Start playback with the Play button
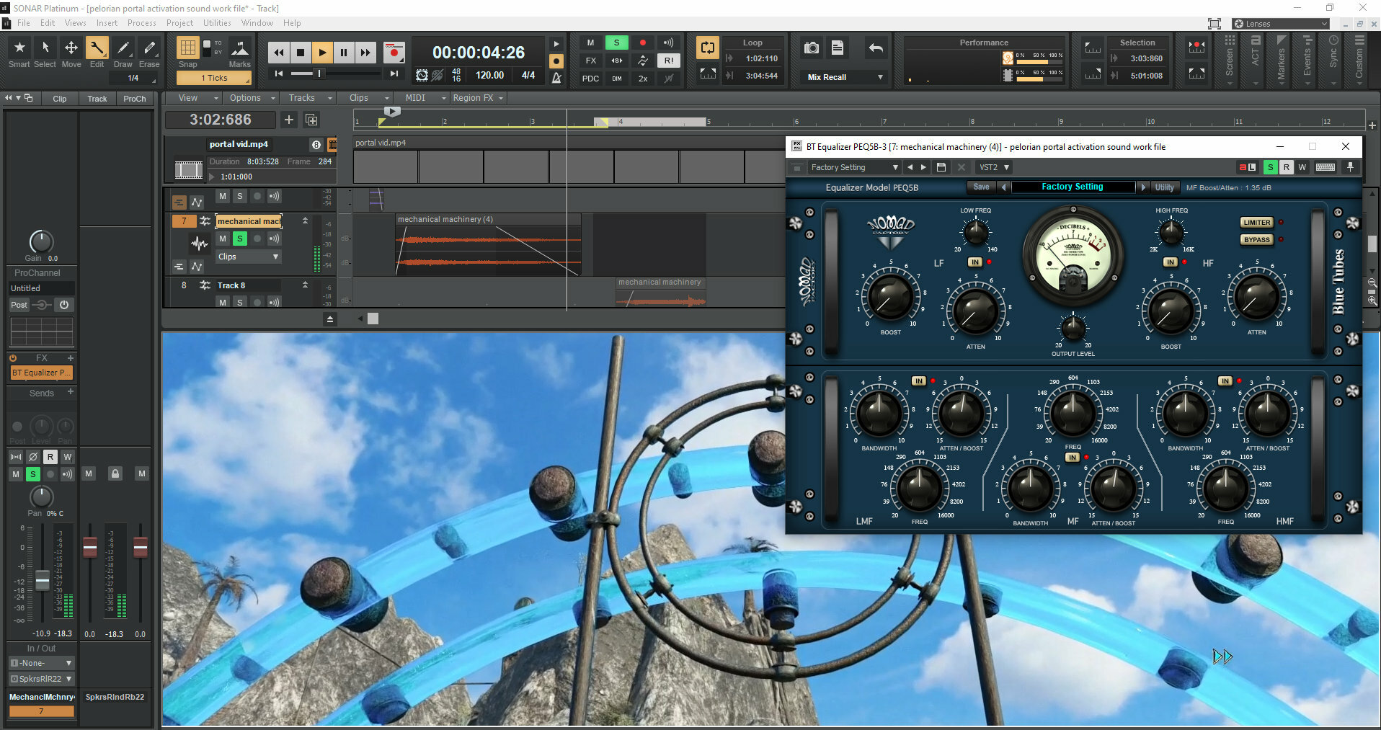The width and height of the screenshot is (1381, 730). pyautogui.click(x=322, y=52)
